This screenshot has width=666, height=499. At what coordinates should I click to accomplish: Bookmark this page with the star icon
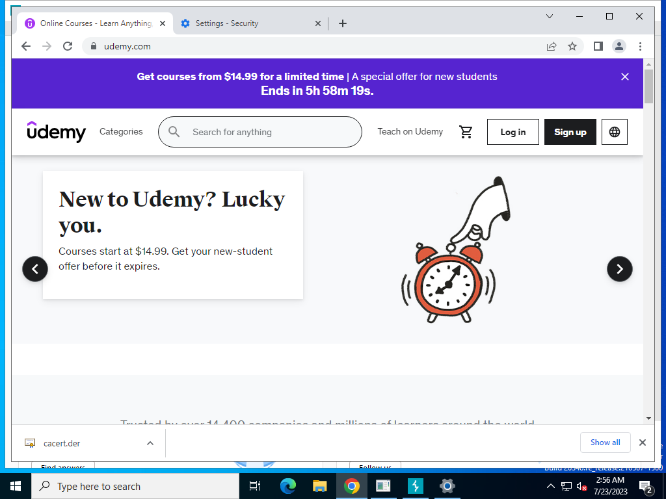pyautogui.click(x=572, y=46)
